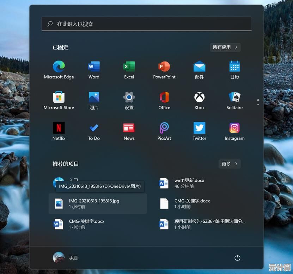Screen dimensions: 293x274
Task: Launch the To Do app
Action: coord(94,131)
